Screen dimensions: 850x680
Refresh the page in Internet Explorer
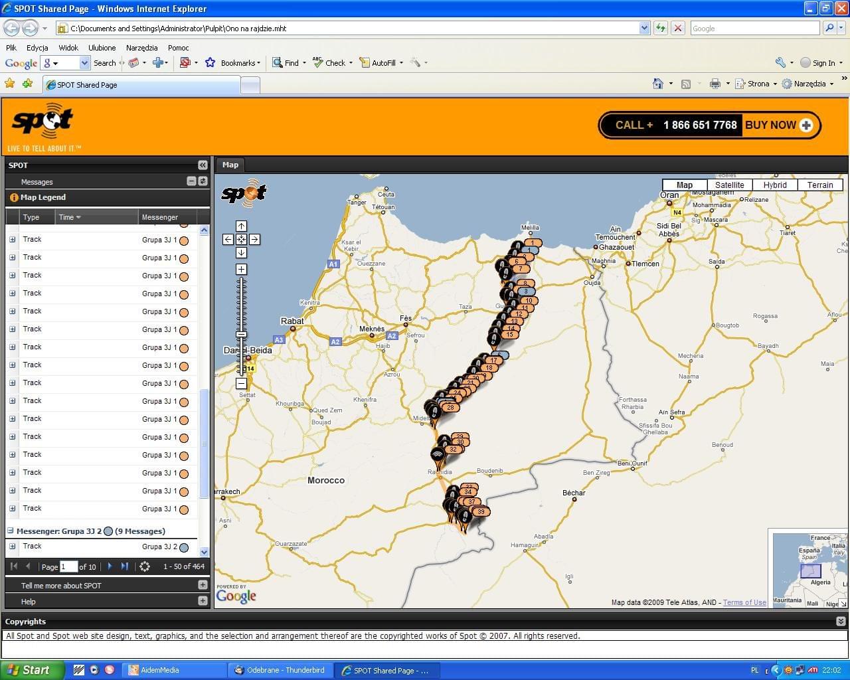(661, 28)
